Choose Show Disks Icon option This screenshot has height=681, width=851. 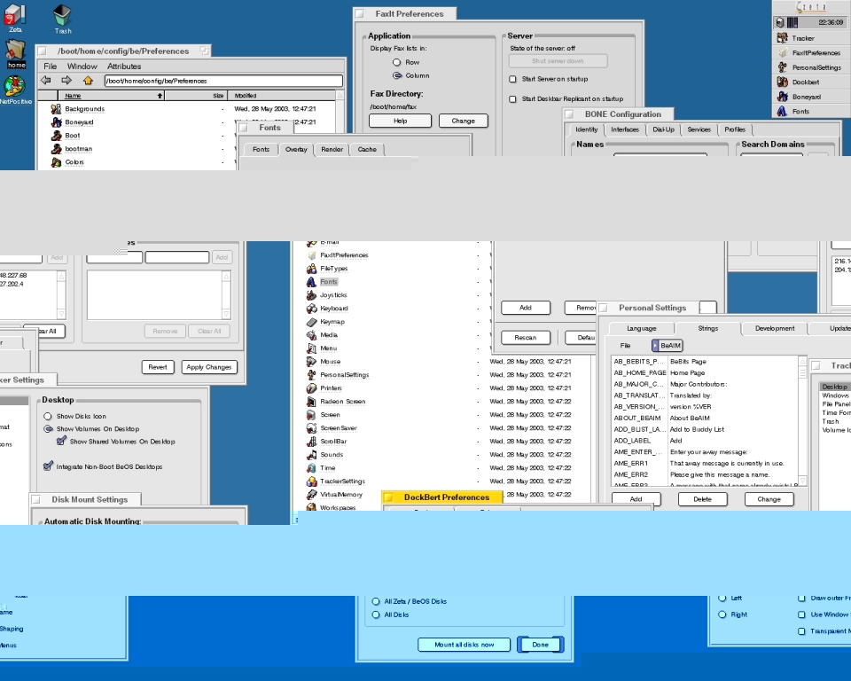pos(48,416)
